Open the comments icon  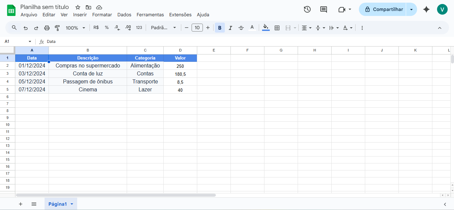point(324,9)
